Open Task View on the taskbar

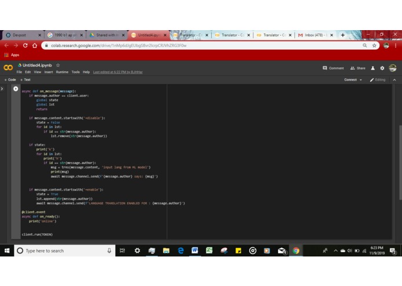pyautogui.click(x=122, y=251)
